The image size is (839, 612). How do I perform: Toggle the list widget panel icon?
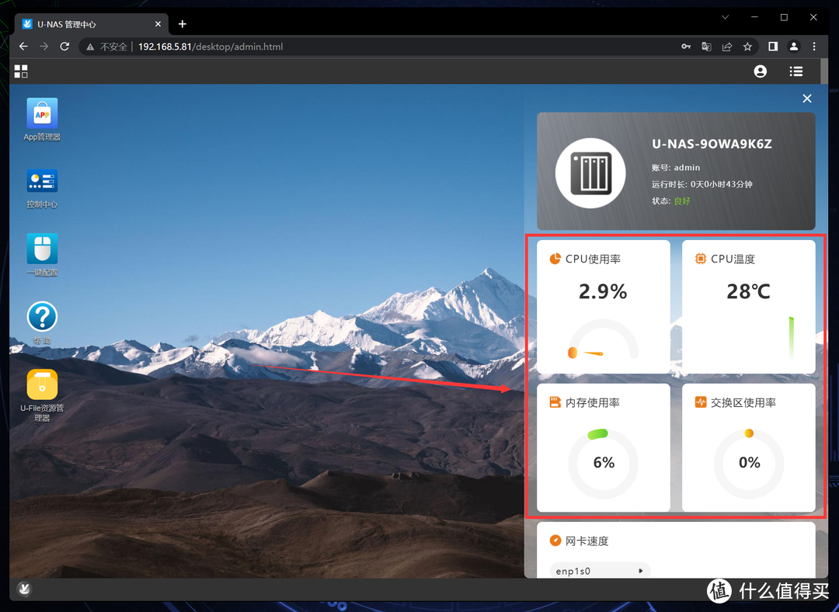pos(795,71)
